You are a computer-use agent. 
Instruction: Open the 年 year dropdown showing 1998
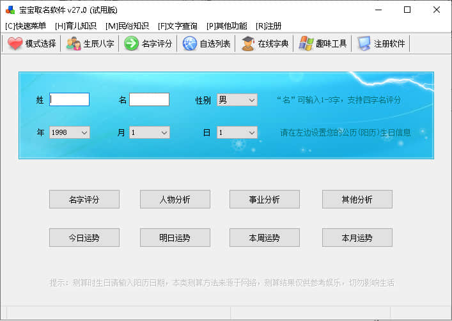point(70,132)
